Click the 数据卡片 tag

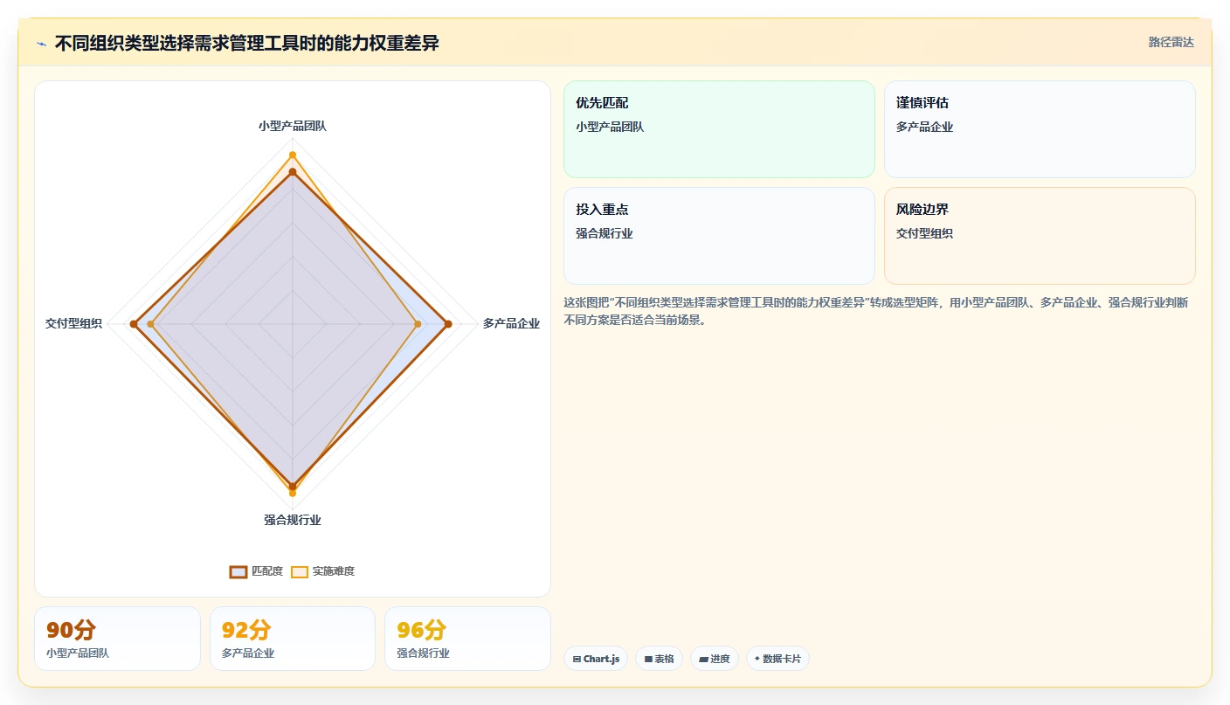777,659
